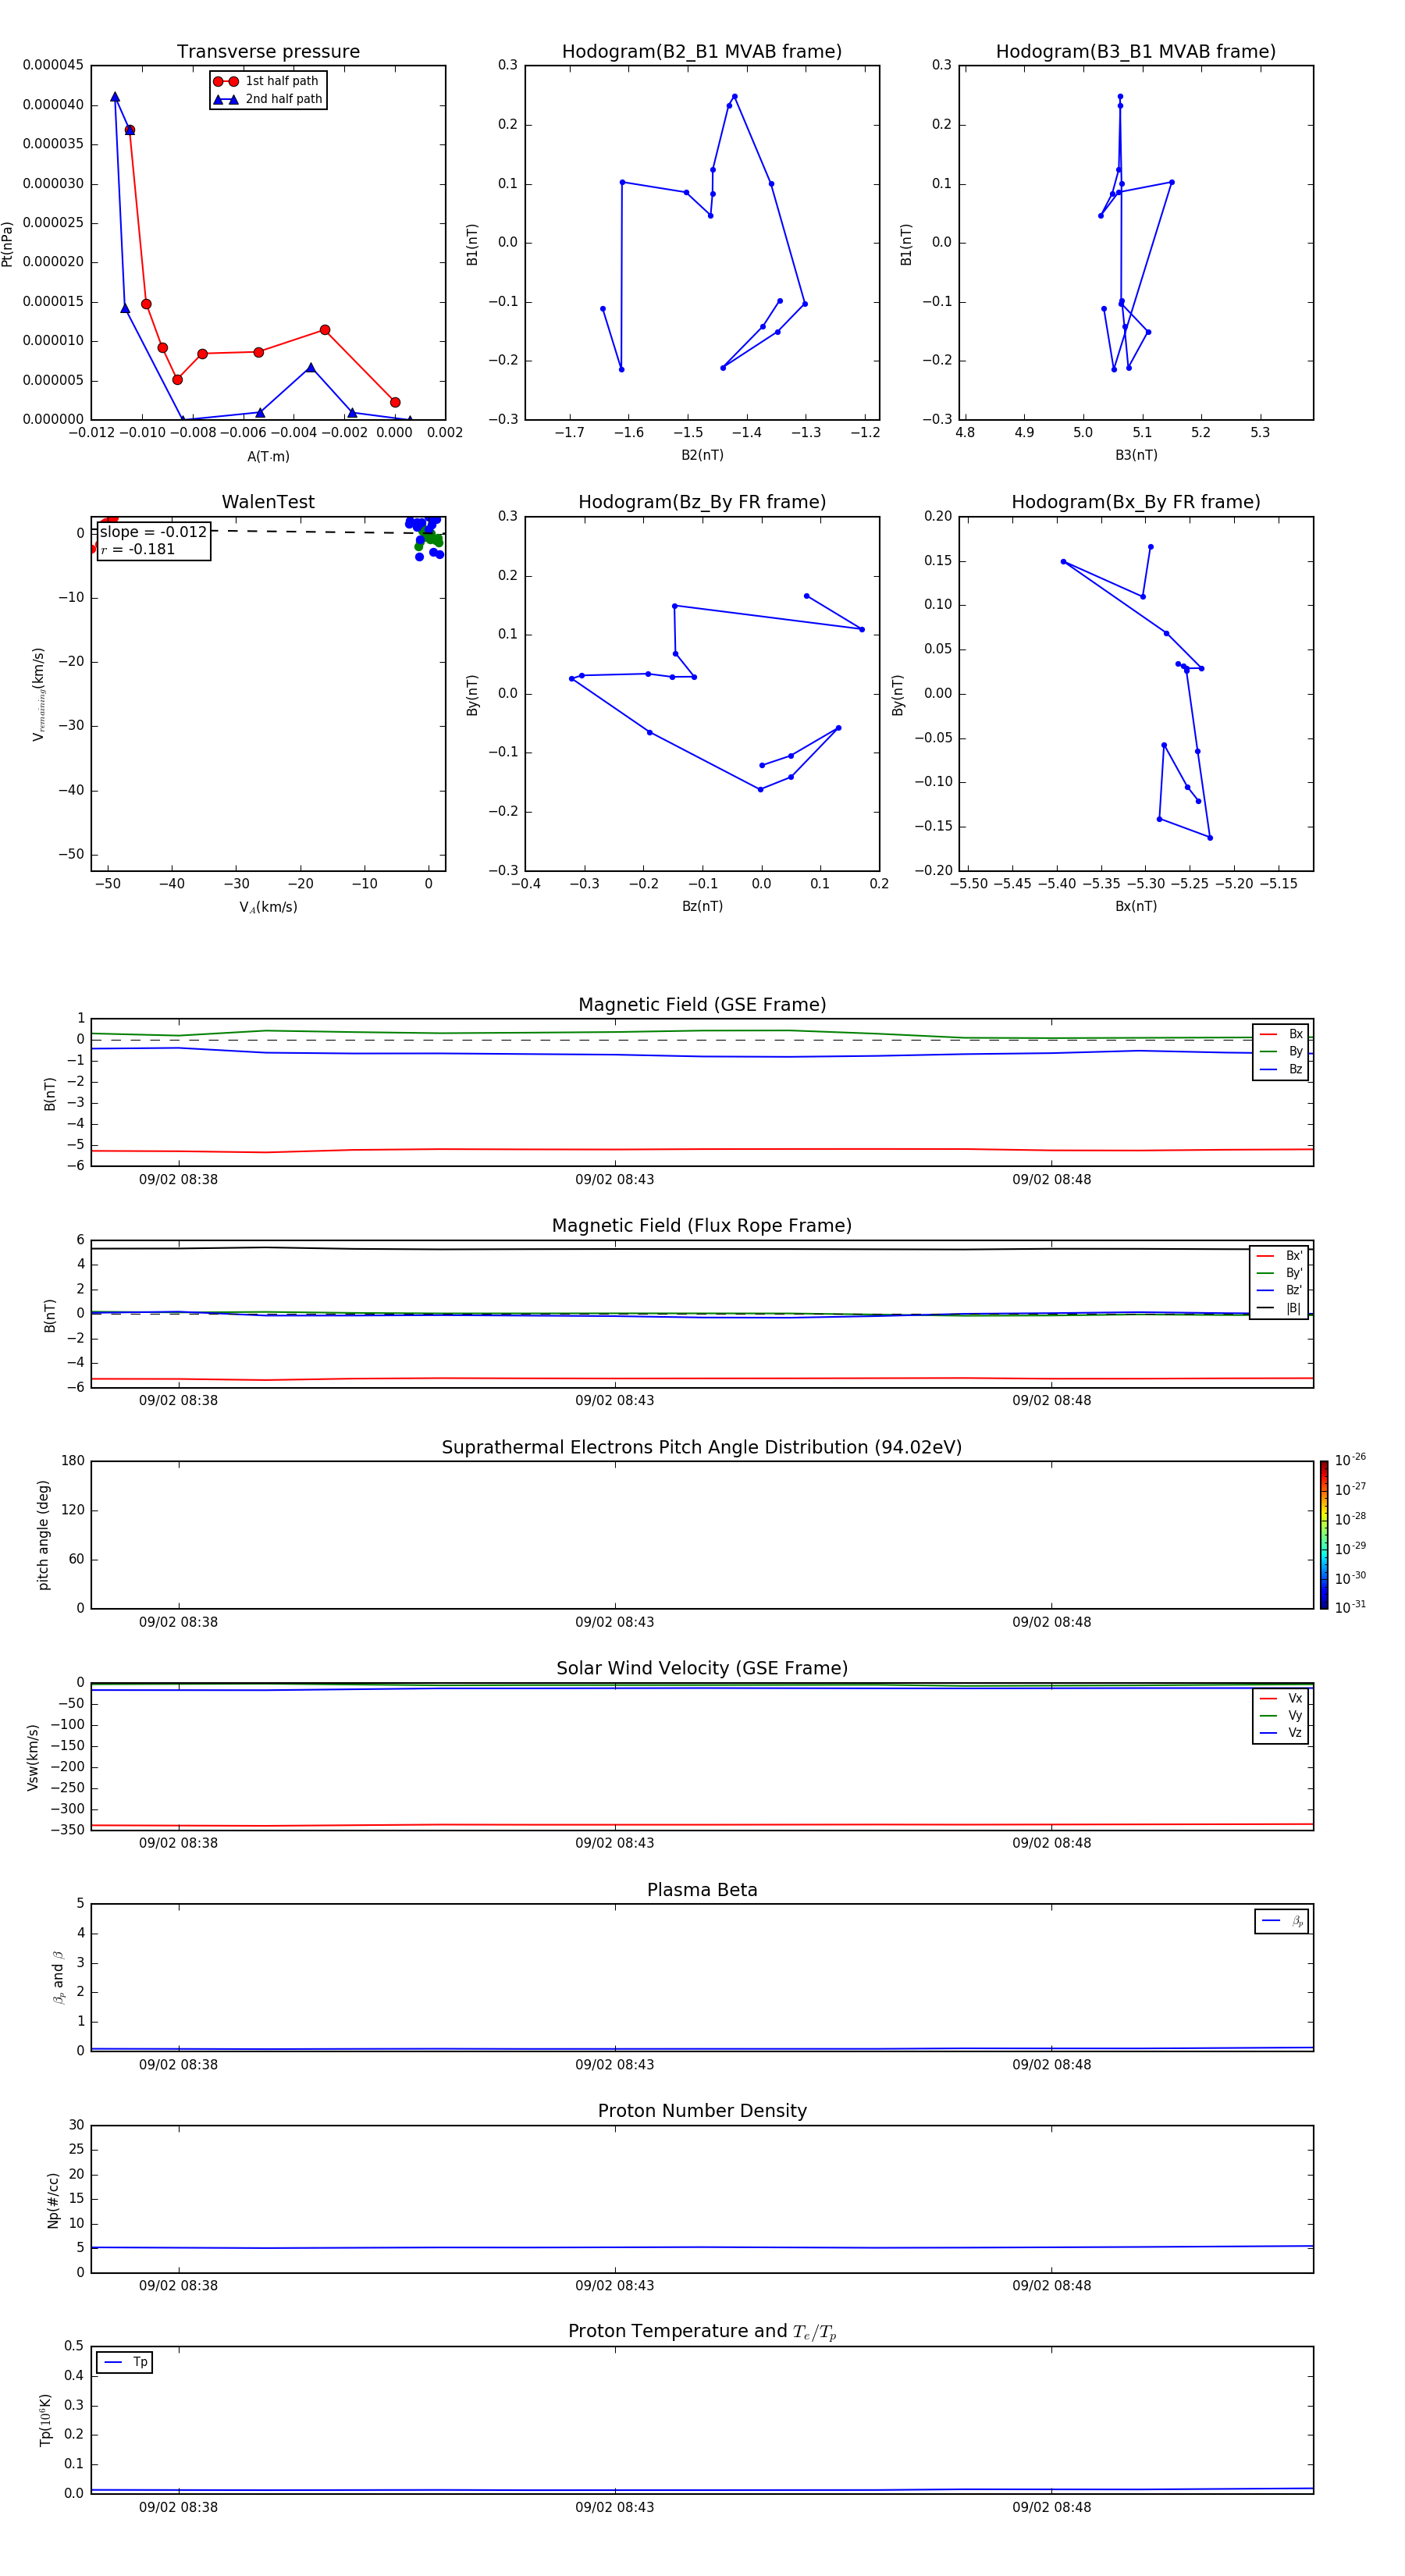The width and height of the screenshot is (1405, 2576).
Task: Click the 'slope = -0.012' annotation
Action: point(153,532)
